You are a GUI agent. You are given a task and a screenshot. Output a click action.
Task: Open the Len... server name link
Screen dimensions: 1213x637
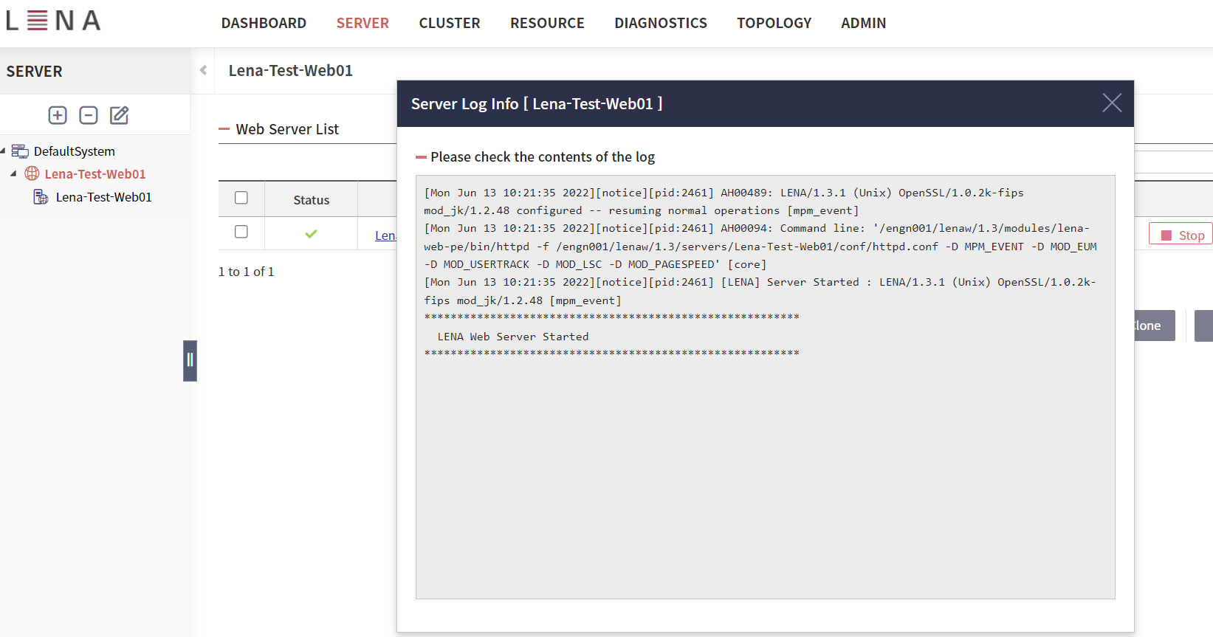[385, 235]
